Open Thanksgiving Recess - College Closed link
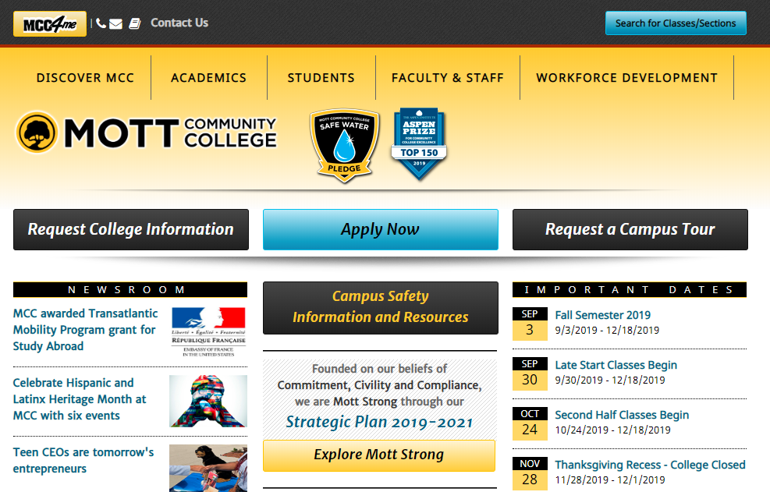This screenshot has height=492, width=770. pos(650,465)
